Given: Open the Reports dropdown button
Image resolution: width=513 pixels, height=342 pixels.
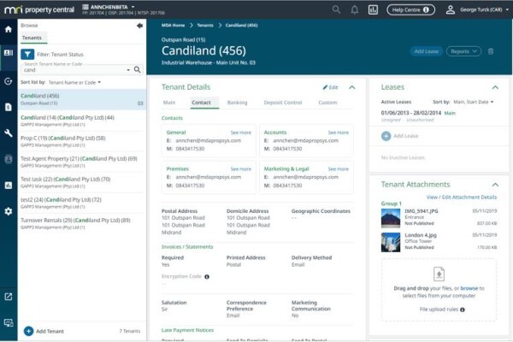Looking at the screenshot, I should point(463,51).
